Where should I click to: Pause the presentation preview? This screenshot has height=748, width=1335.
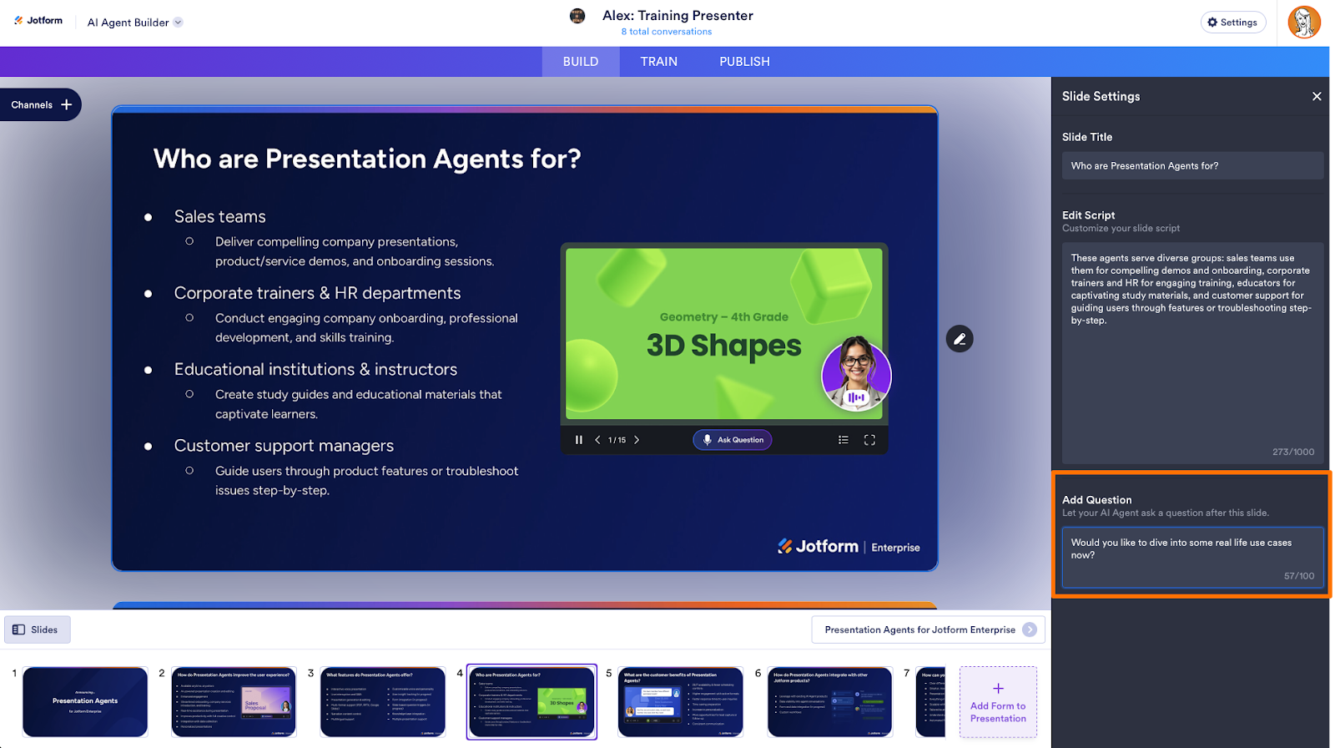[x=579, y=440]
